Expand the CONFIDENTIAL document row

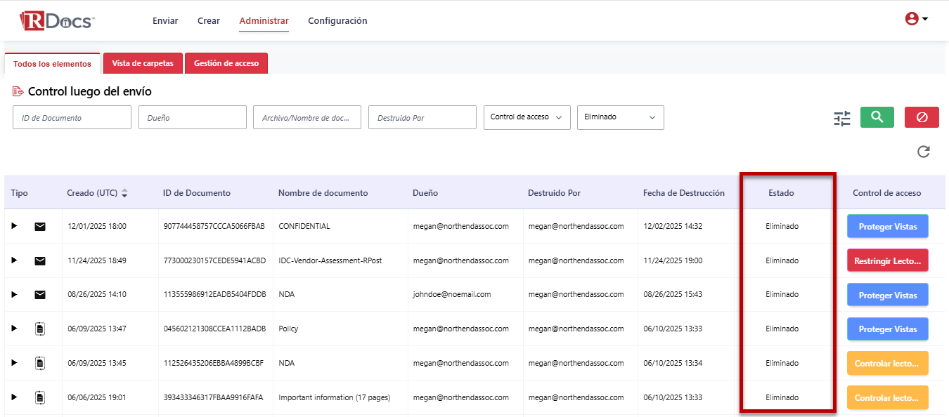[14, 226]
